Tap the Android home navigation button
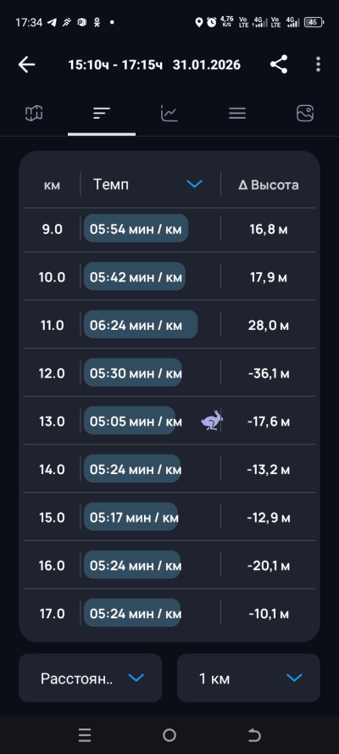Image resolution: width=339 pixels, height=754 pixels. tap(169, 734)
